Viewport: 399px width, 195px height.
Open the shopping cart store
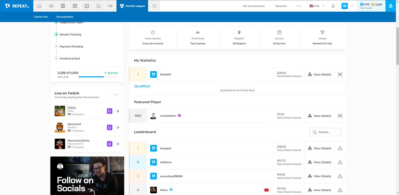tap(154, 6)
